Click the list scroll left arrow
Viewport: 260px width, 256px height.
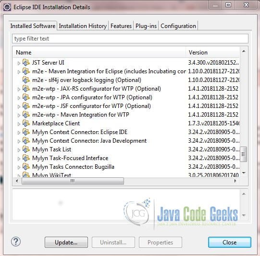pos(17,181)
